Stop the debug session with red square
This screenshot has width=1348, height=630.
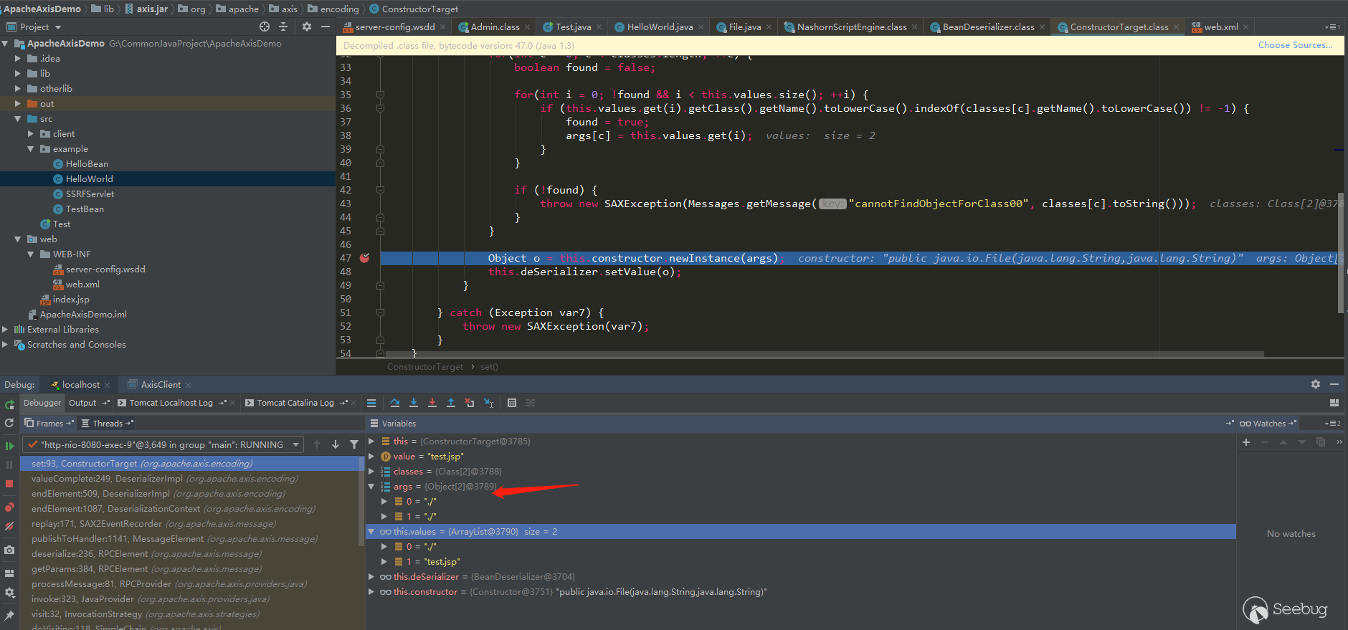(9, 484)
